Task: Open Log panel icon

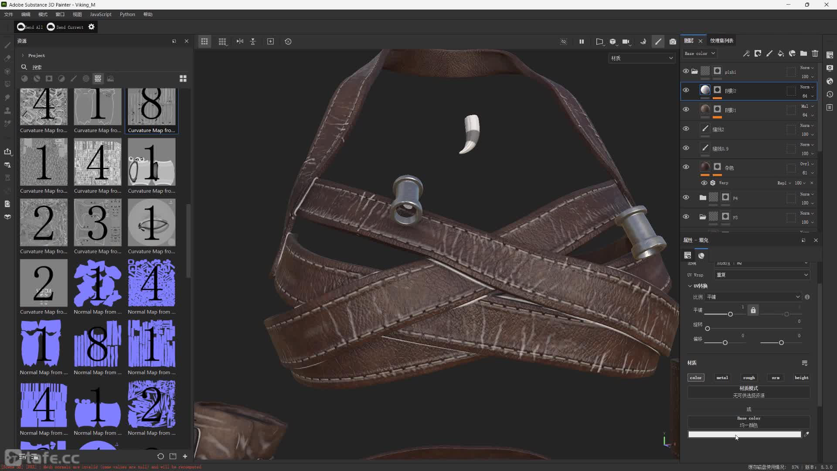Action: pos(830,107)
